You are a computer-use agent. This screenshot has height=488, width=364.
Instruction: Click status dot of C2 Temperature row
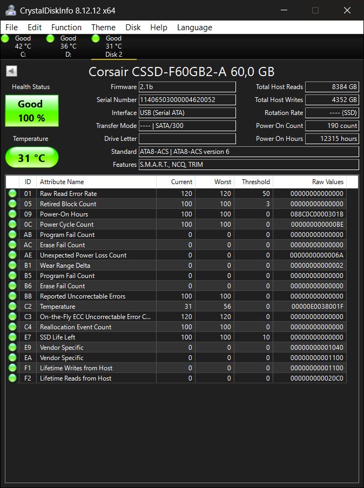click(12, 307)
